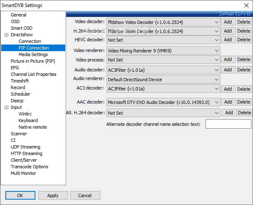253x205 pixels.
Task: Open the AC3 decoder dropdown
Action: point(163,89)
